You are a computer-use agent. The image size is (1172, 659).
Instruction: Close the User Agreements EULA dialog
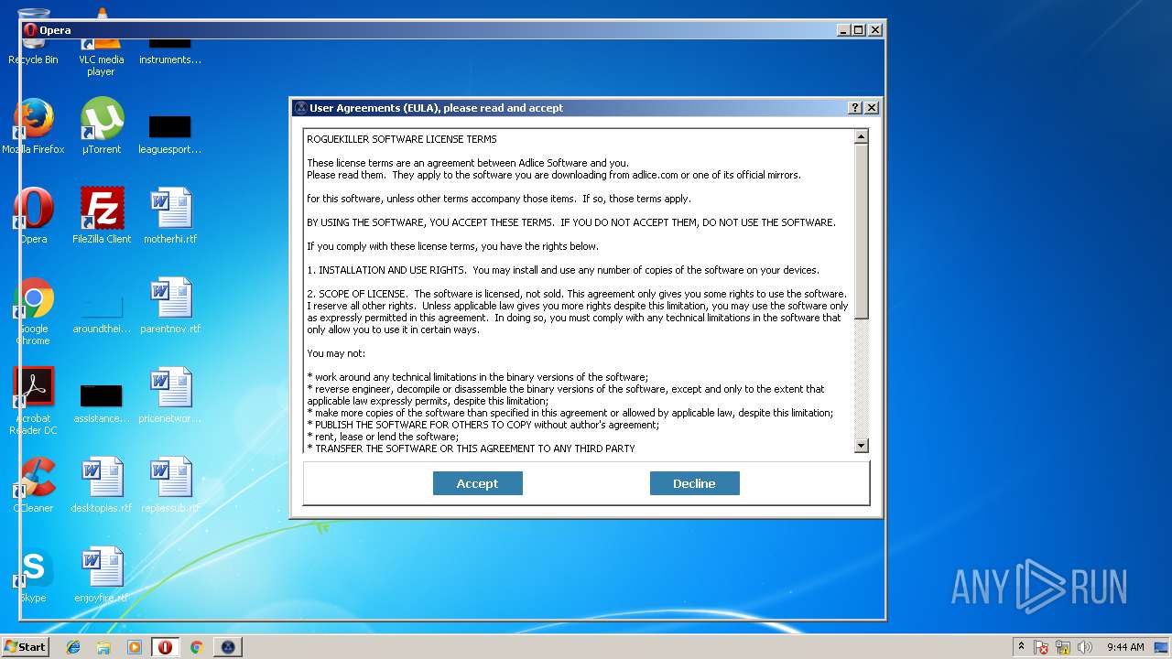coord(872,108)
